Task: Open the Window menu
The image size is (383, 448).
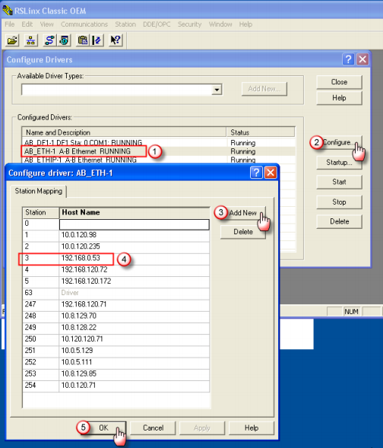Action: click(220, 24)
